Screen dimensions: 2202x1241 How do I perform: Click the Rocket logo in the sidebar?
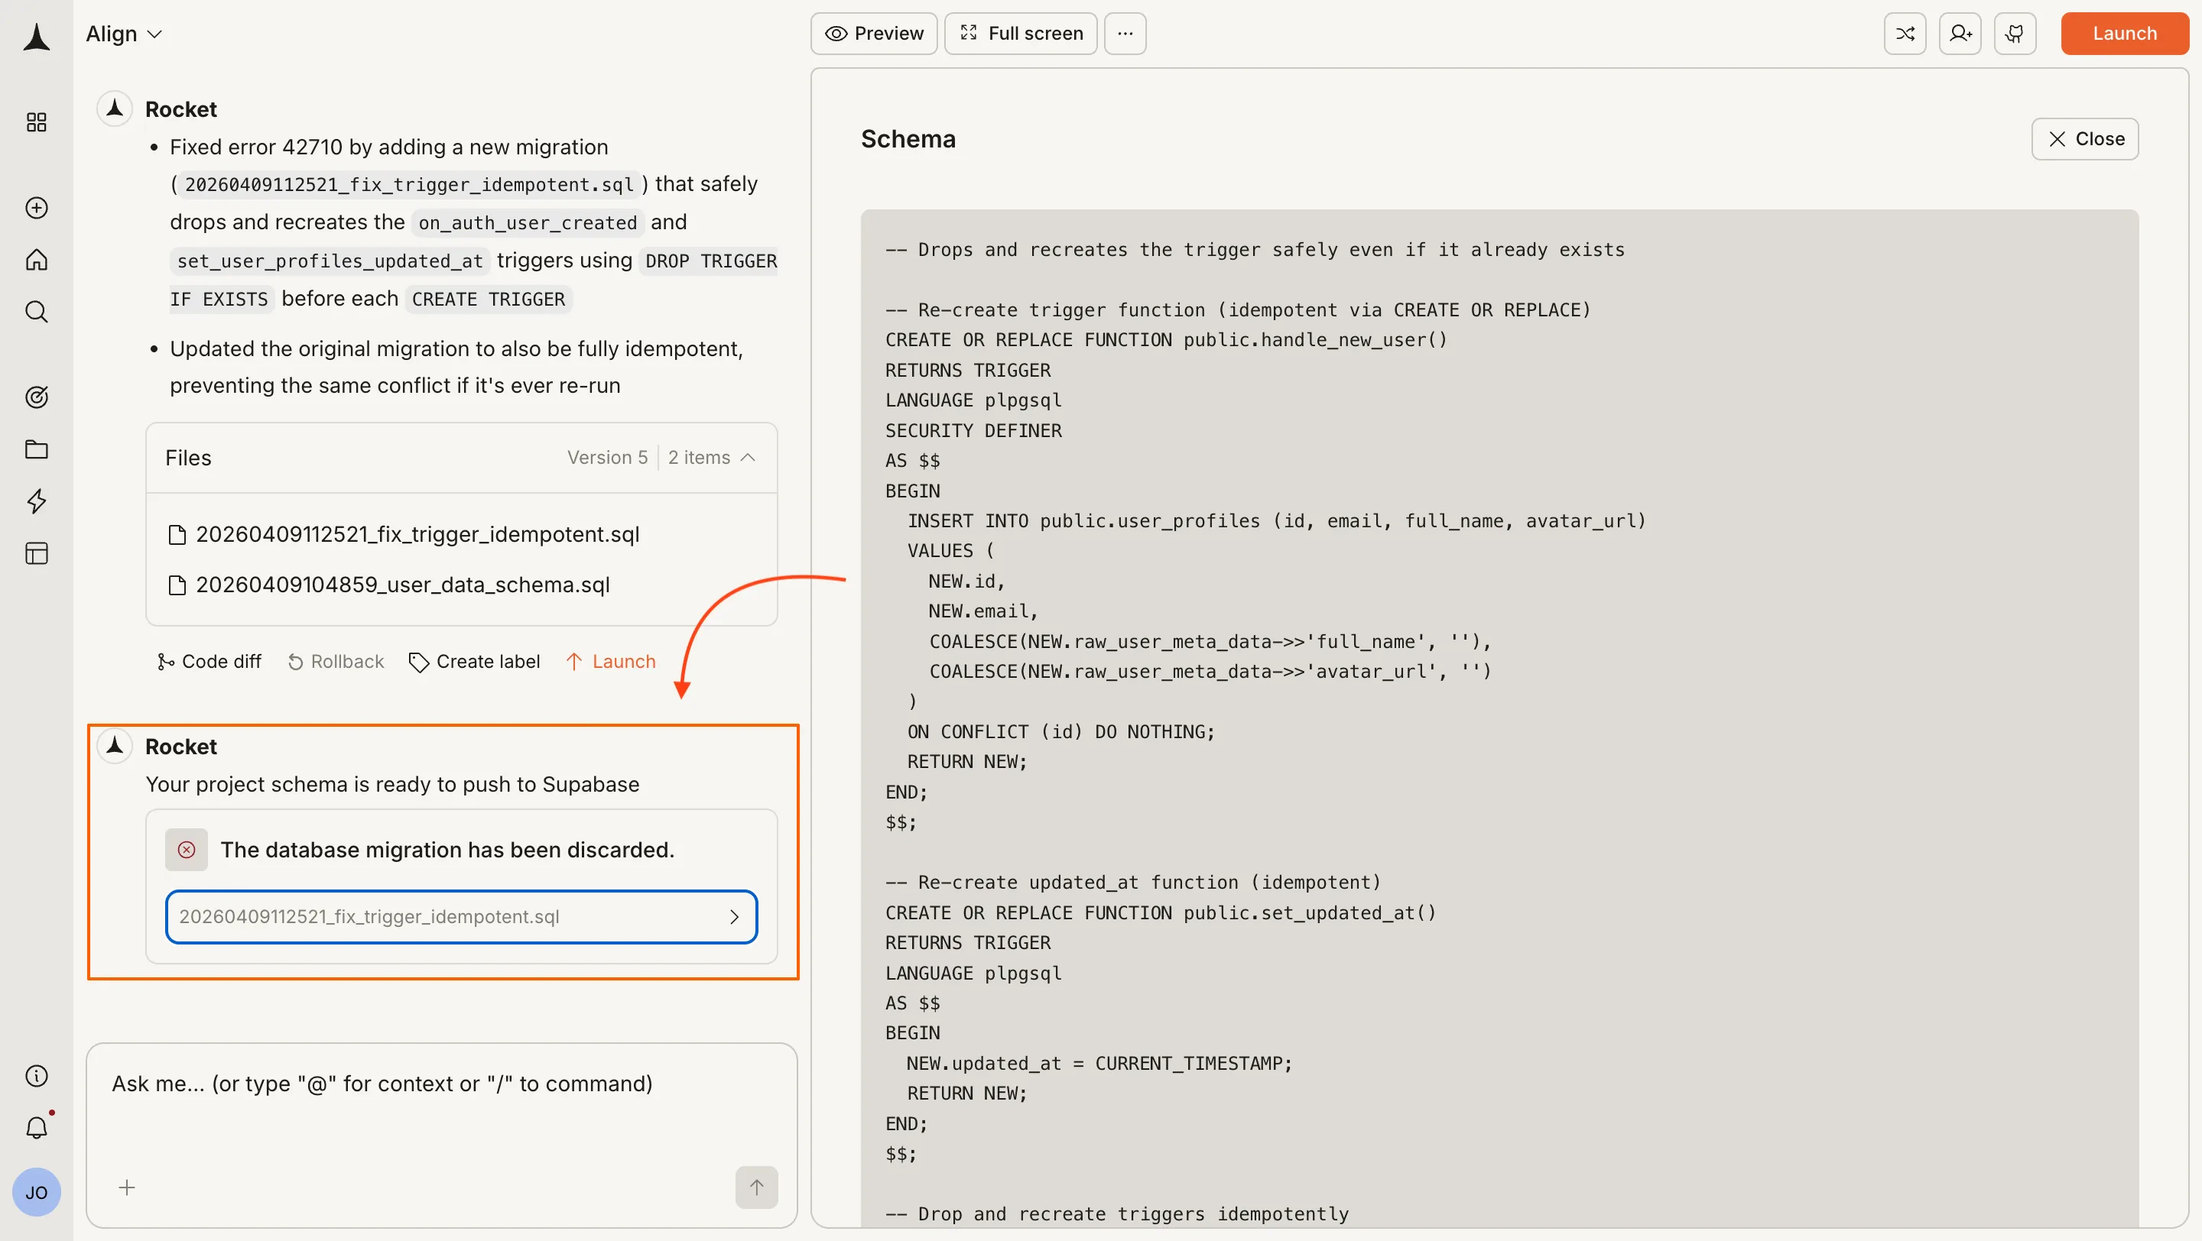point(36,37)
